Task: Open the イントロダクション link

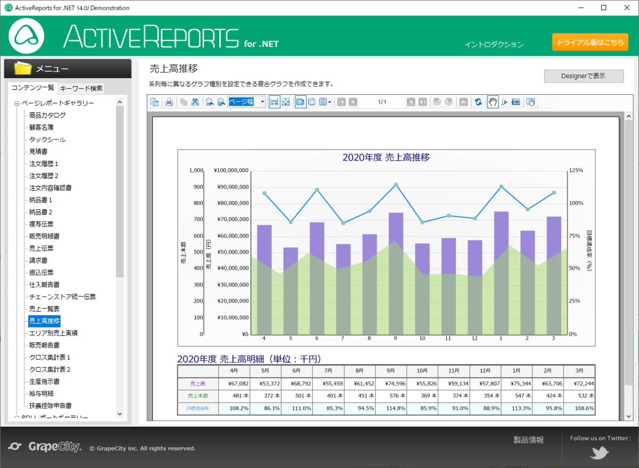Action: pos(494,45)
